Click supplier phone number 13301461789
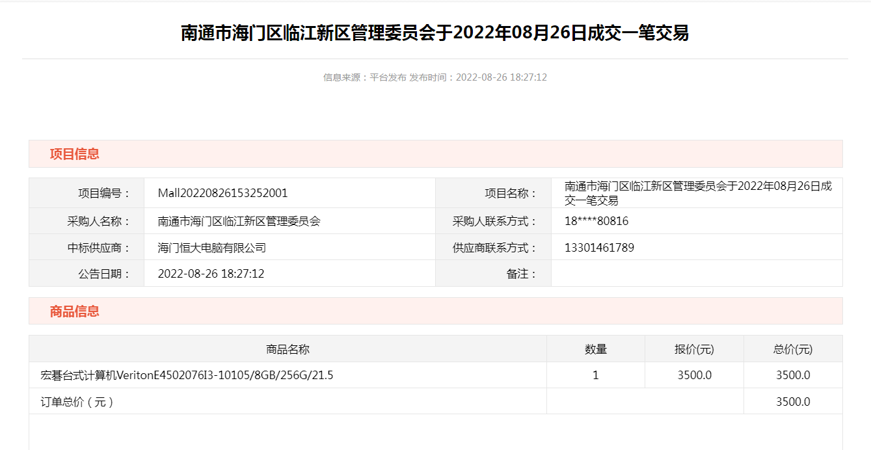This screenshot has width=871, height=450. pyautogui.click(x=599, y=248)
